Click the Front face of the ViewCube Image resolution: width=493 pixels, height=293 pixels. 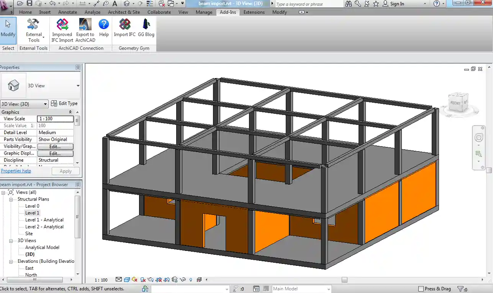[x=455, y=104]
